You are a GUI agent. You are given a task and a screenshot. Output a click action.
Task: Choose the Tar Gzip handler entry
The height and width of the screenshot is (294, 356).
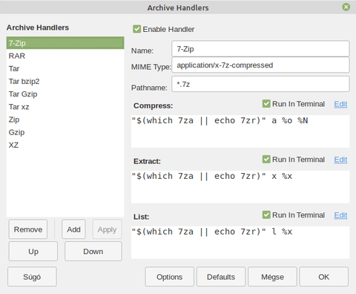(65, 94)
